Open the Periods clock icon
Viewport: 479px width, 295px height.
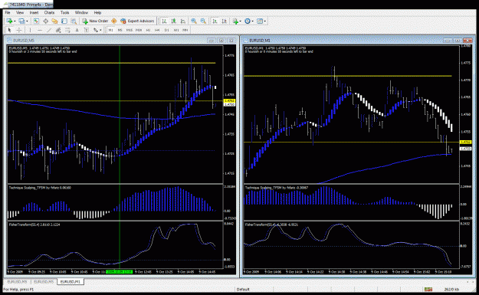coord(248,21)
